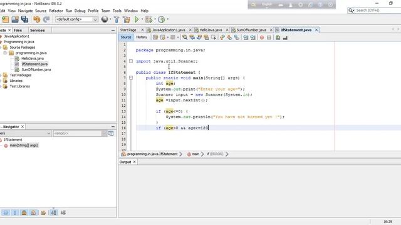Image resolution: width=401 pixels, height=225 pixels.
Task: Toggle Bookmark in the editor toolbar
Action: 237,37
